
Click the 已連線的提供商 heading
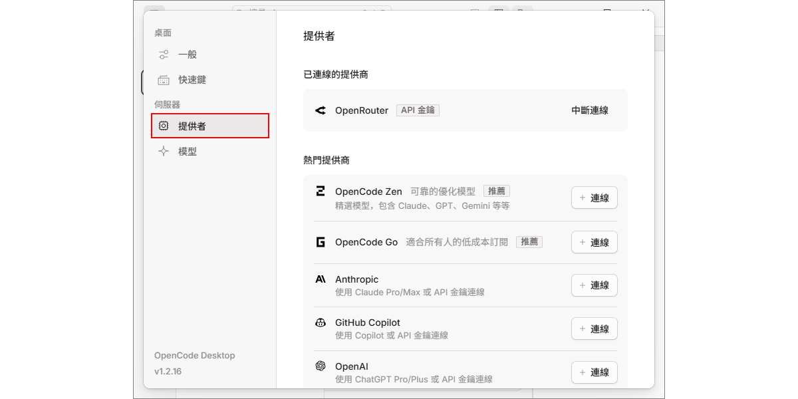click(x=336, y=74)
